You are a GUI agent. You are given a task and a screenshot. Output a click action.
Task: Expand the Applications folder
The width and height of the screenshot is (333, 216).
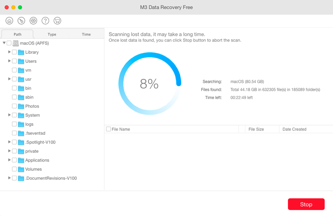(x=9, y=160)
